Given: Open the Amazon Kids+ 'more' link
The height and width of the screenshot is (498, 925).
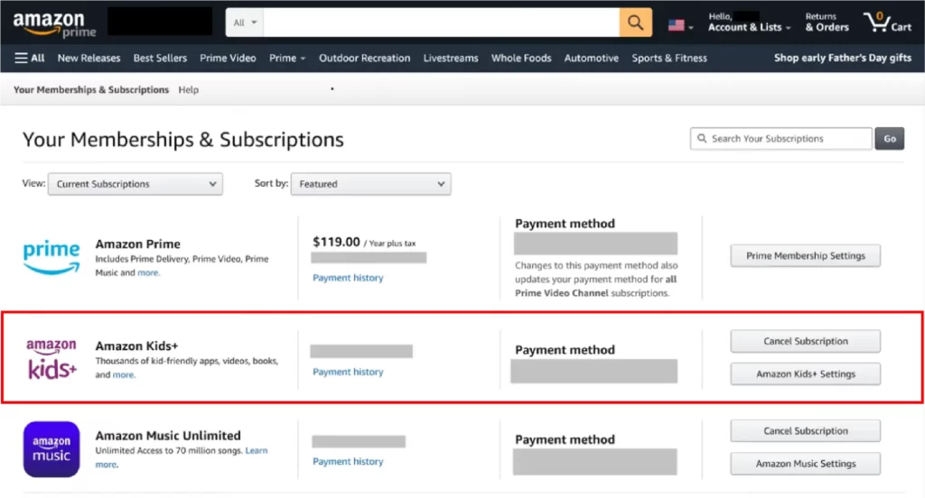Looking at the screenshot, I should pyautogui.click(x=123, y=374).
